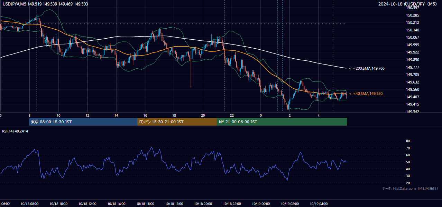Click price axis value 149.850
442x207 pixels.
pyautogui.click(x=413, y=60)
